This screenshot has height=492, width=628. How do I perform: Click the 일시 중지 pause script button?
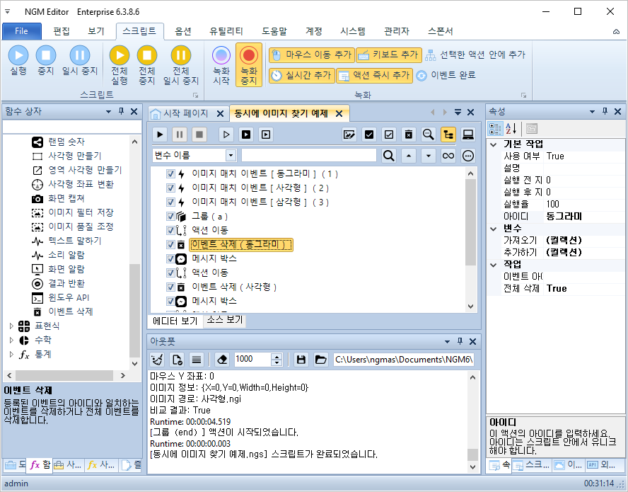pos(80,61)
